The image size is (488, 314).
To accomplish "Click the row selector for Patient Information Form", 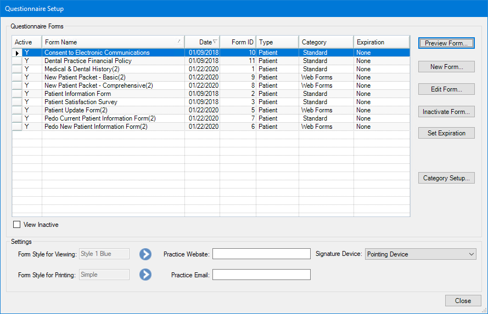I will pyautogui.click(x=17, y=94).
